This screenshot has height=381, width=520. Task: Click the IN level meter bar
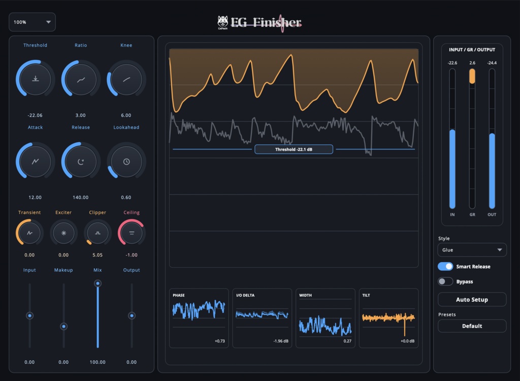pos(452,139)
